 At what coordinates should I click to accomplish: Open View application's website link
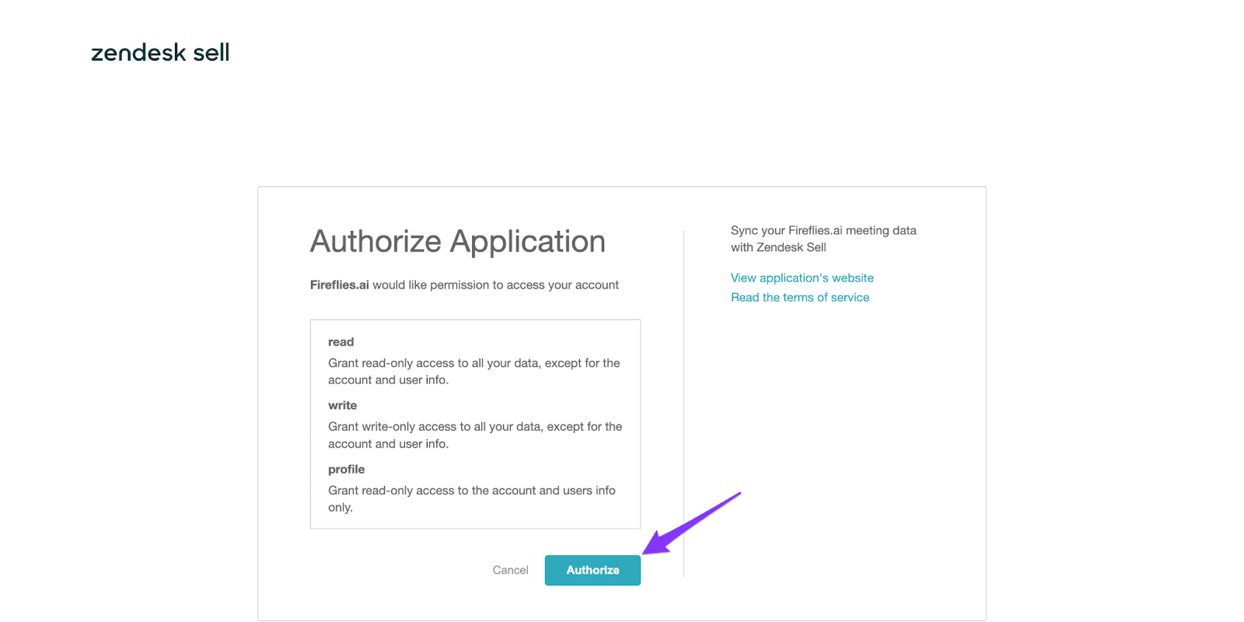[x=802, y=278]
